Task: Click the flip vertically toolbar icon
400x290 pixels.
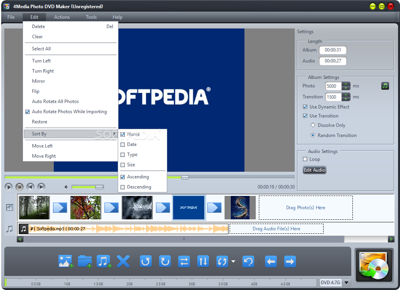Action: [203, 262]
